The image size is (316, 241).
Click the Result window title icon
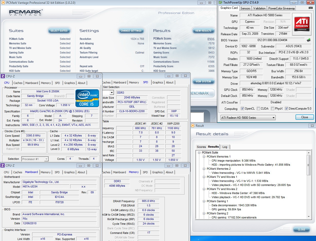pos(193,126)
